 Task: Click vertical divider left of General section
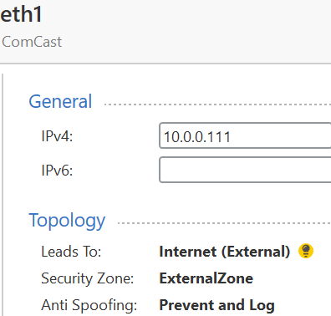(x=3, y=195)
